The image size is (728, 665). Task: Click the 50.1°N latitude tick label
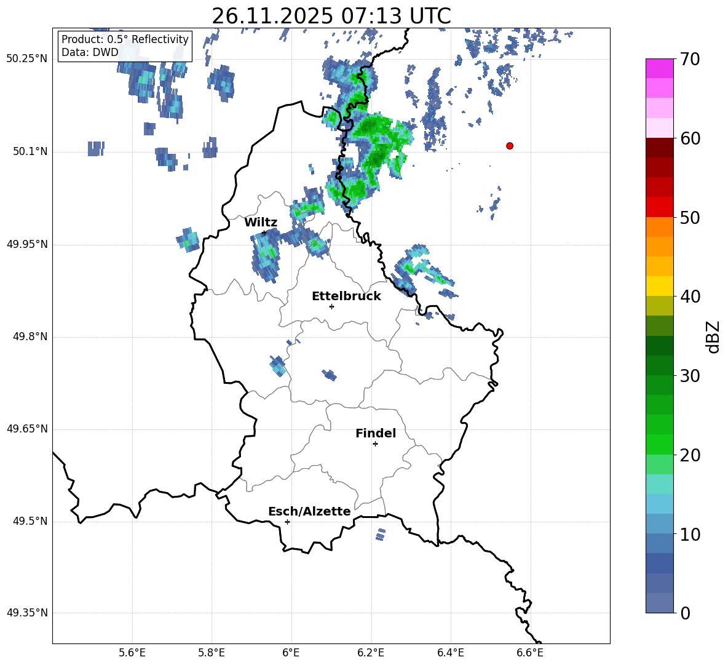(x=30, y=151)
